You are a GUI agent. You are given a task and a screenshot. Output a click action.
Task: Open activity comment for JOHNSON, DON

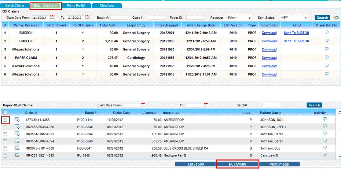coord(324,119)
